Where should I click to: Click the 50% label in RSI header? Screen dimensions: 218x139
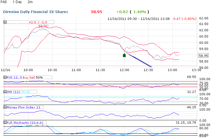(39, 77)
